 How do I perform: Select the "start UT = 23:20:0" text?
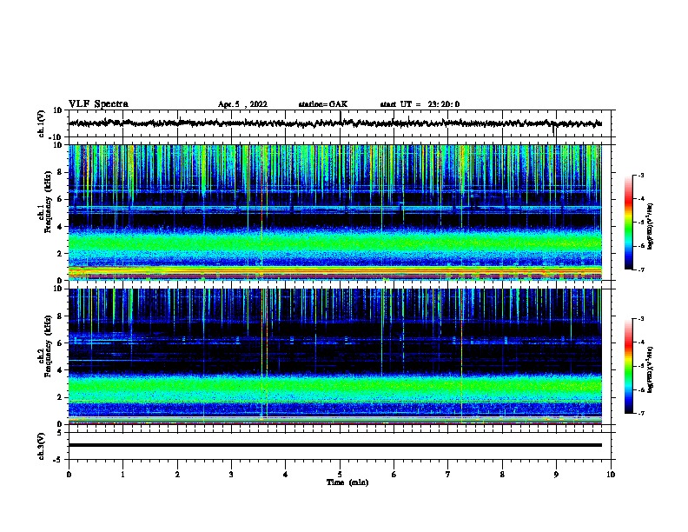(x=420, y=104)
